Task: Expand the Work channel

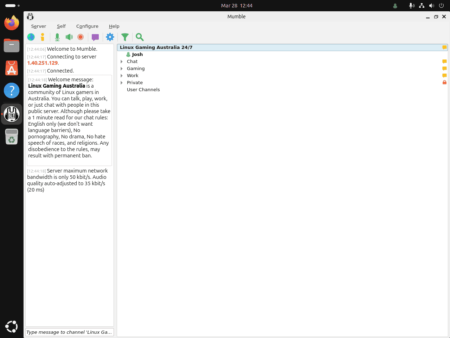Action: 122,76
